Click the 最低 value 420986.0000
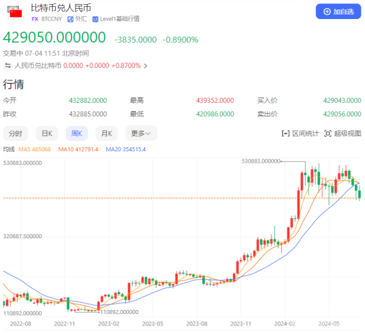365x333 pixels. pos(215,114)
